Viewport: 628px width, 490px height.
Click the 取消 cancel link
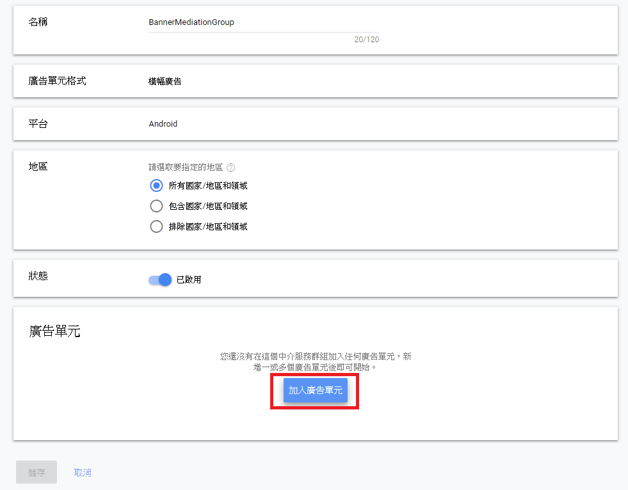coord(83,473)
